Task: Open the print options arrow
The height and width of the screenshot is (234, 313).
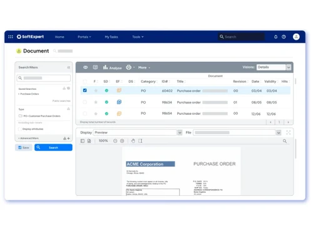Action: point(134,67)
